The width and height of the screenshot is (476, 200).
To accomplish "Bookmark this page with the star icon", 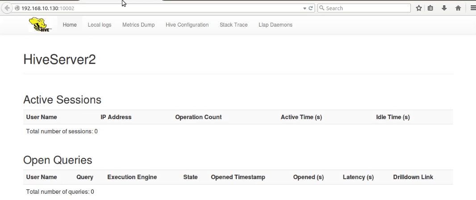I will tap(419, 8).
